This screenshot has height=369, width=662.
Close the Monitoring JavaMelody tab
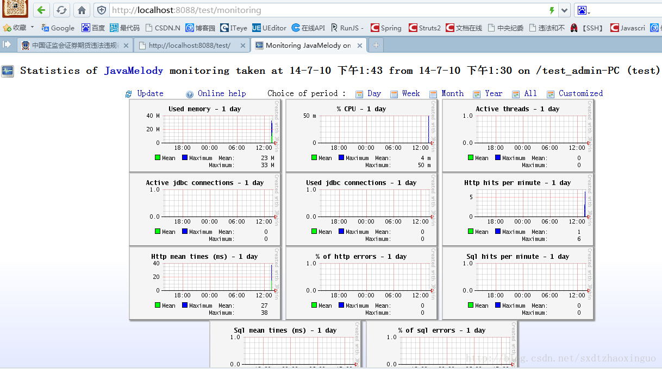[x=359, y=46]
